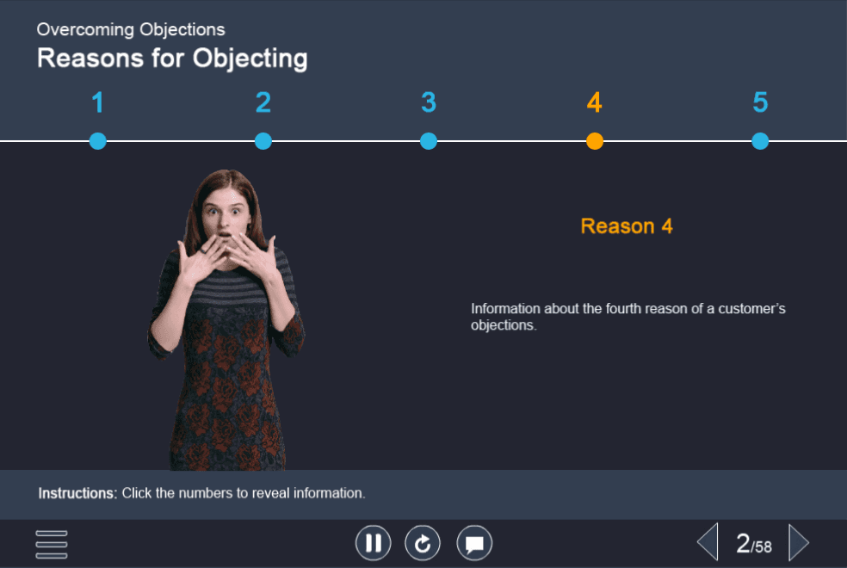Click the slide counter showing 2/58
This screenshot has width=847, height=568.
coord(754,545)
